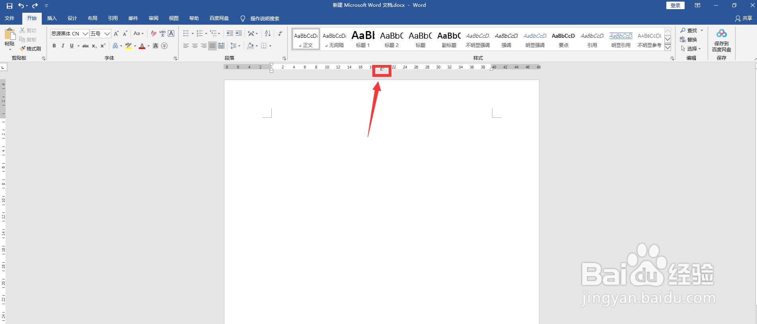The width and height of the screenshot is (757, 324).
Task: Toggle Align Left paragraph alignment
Action: pos(186,46)
